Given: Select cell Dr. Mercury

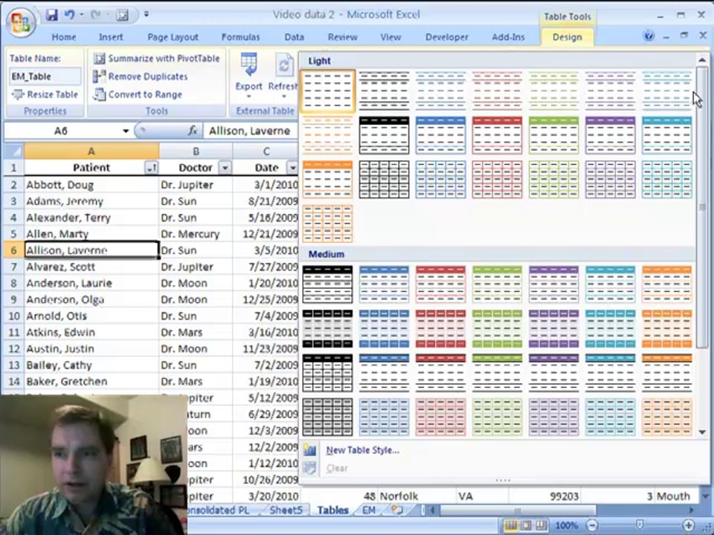Looking at the screenshot, I should point(196,234).
